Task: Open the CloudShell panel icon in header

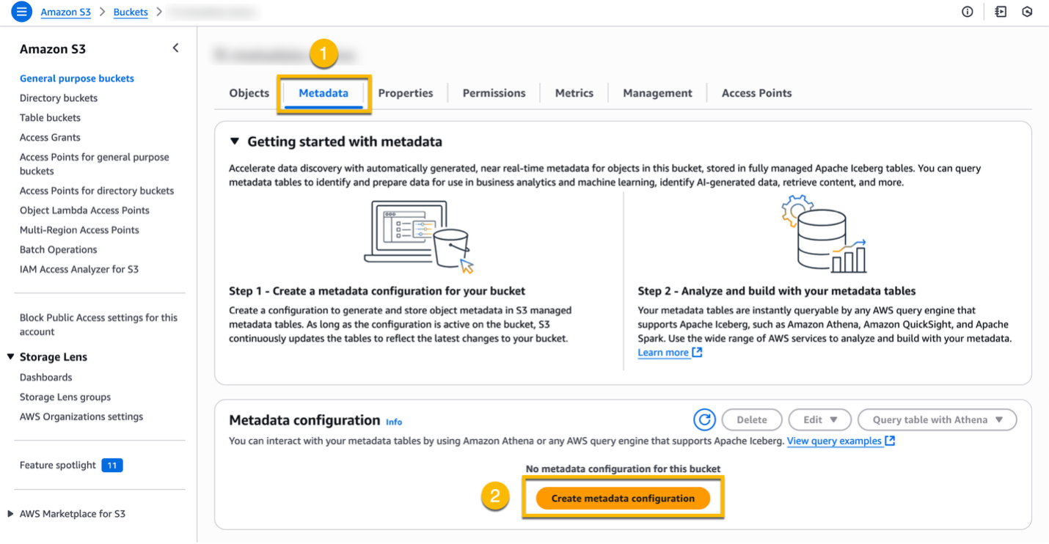Action: tap(1001, 12)
